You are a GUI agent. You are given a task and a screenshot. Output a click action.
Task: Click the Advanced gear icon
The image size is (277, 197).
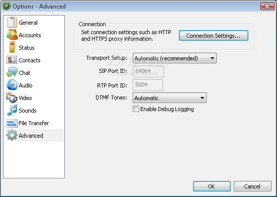click(12, 135)
